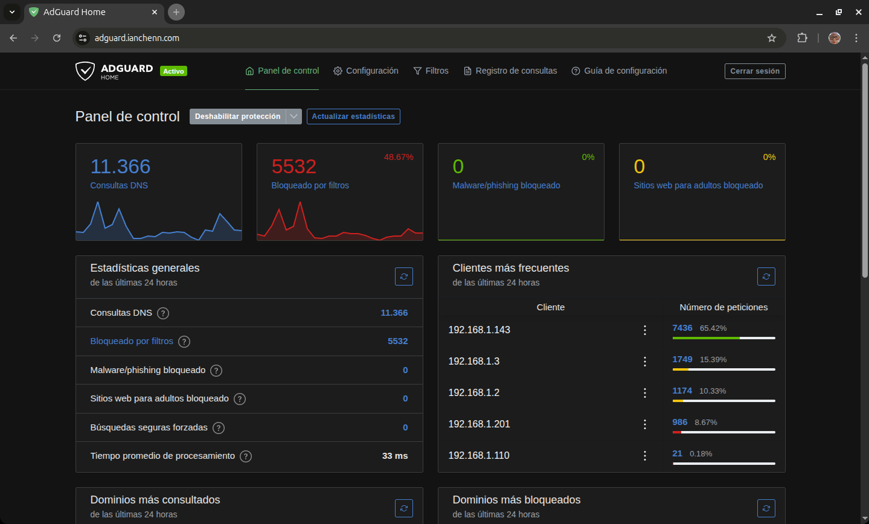Expand the Deshabilitar protección dropdown arrow
This screenshot has width=869, height=524.
coord(293,117)
